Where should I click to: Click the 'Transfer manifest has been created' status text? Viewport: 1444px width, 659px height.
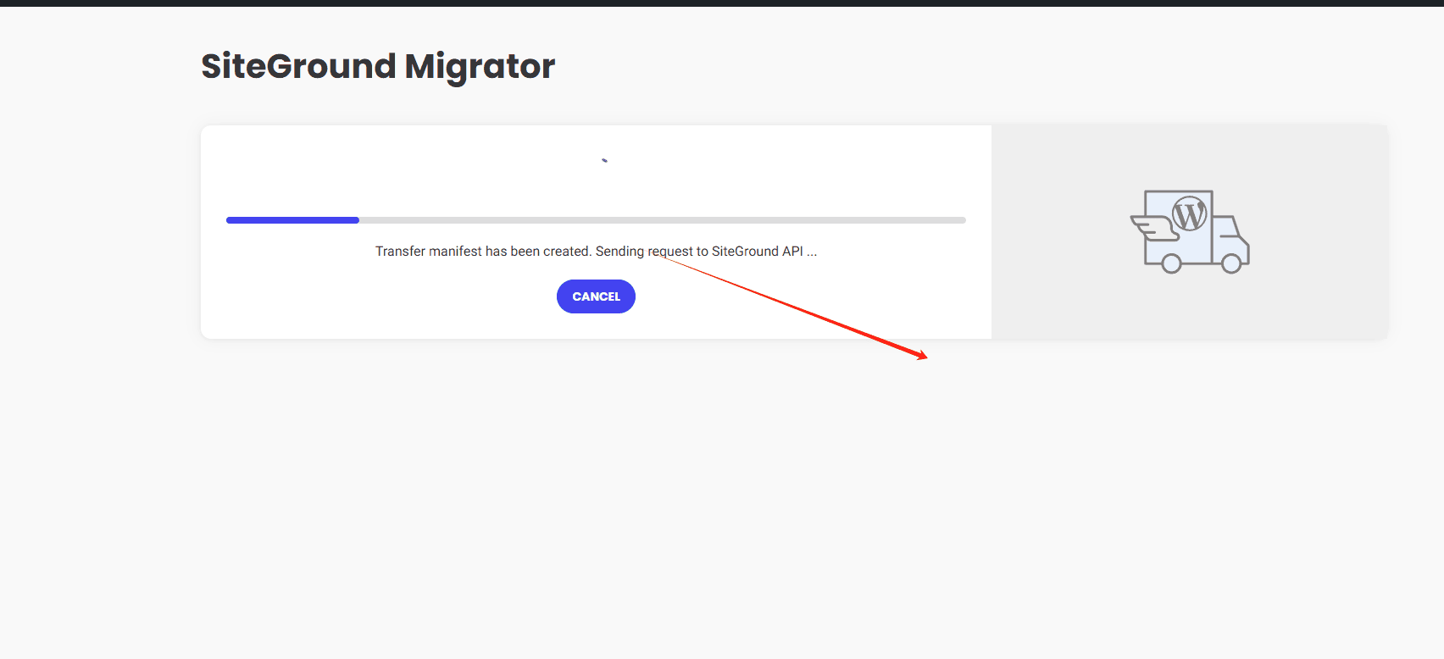(483, 252)
